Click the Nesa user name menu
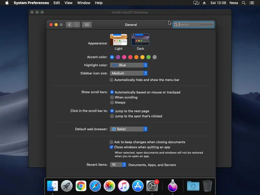Viewport: 260px width, 195px height. click(x=234, y=3)
